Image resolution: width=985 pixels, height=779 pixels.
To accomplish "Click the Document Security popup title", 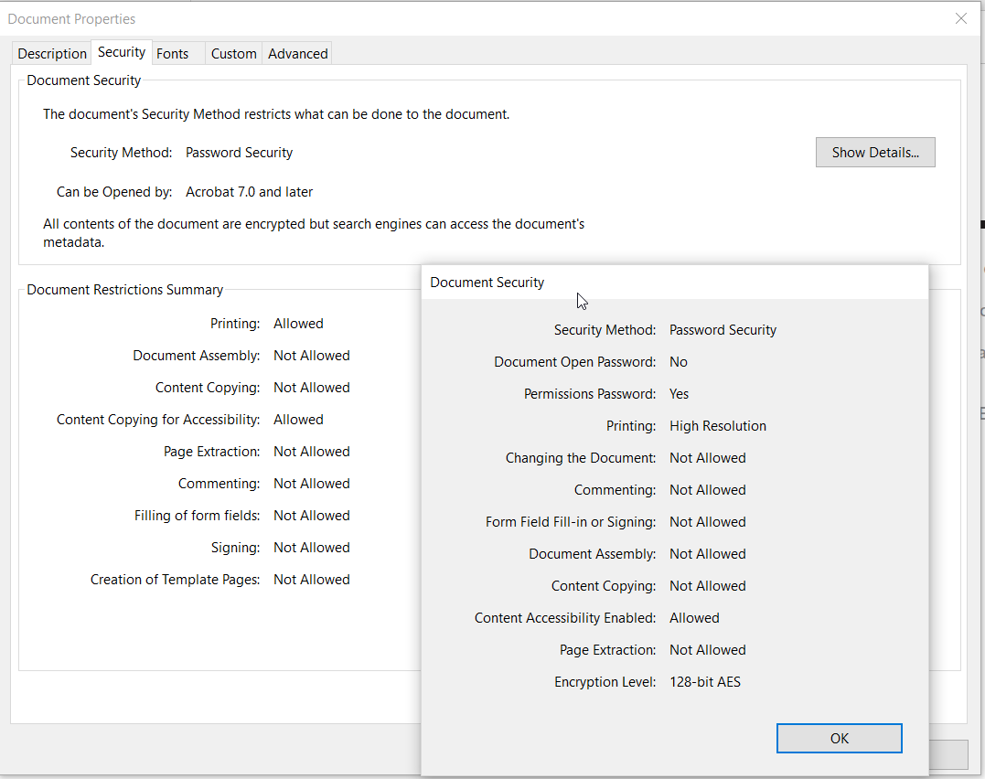I will point(487,283).
